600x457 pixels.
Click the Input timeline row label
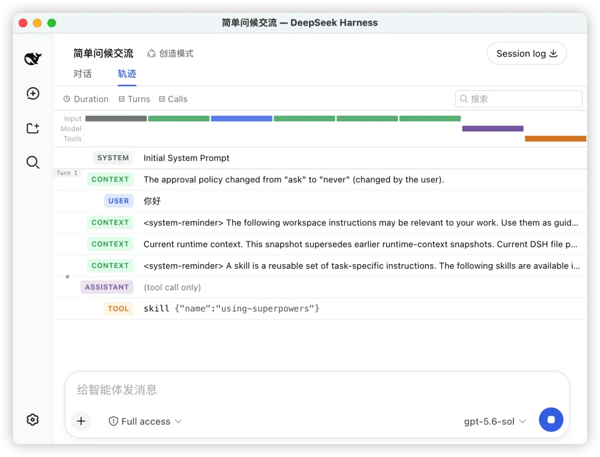(x=73, y=118)
